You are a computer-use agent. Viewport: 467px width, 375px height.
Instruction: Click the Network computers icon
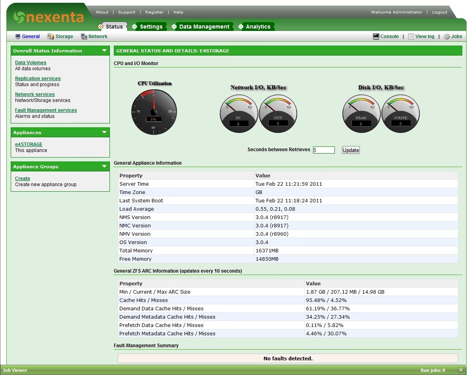click(84, 37)
